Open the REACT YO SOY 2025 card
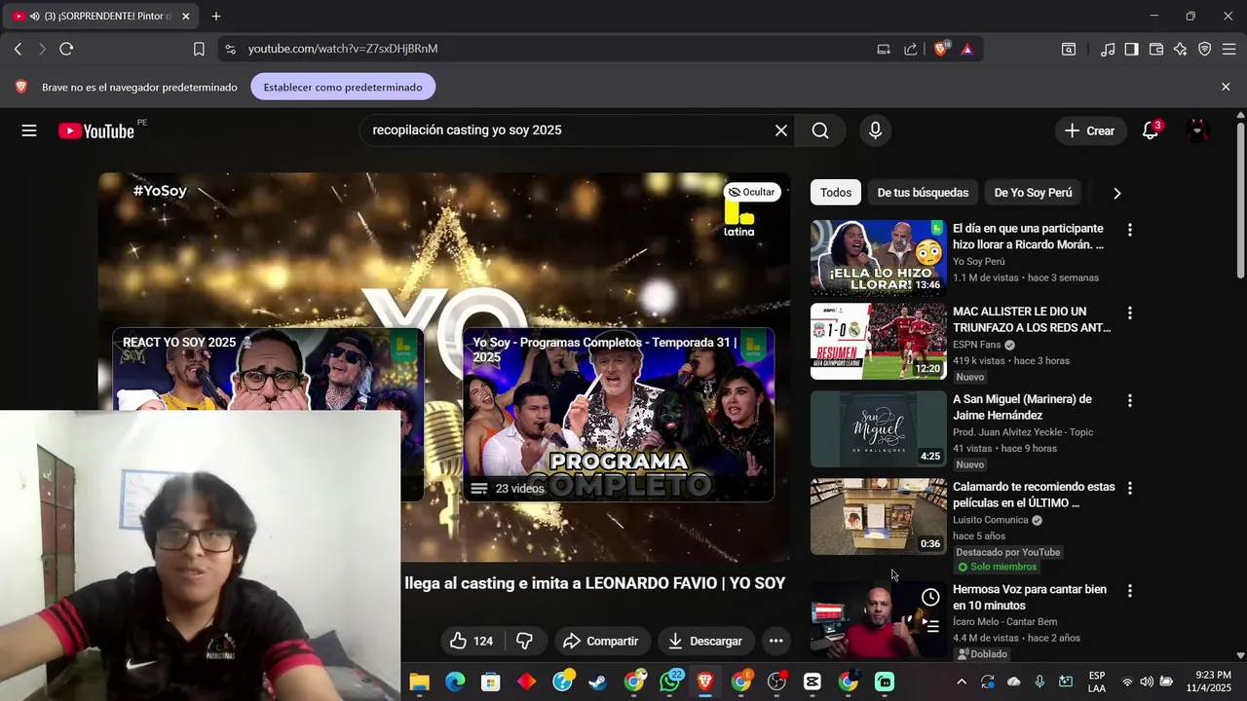Viewport: 1247px width, 701px height. coord(268,370)
